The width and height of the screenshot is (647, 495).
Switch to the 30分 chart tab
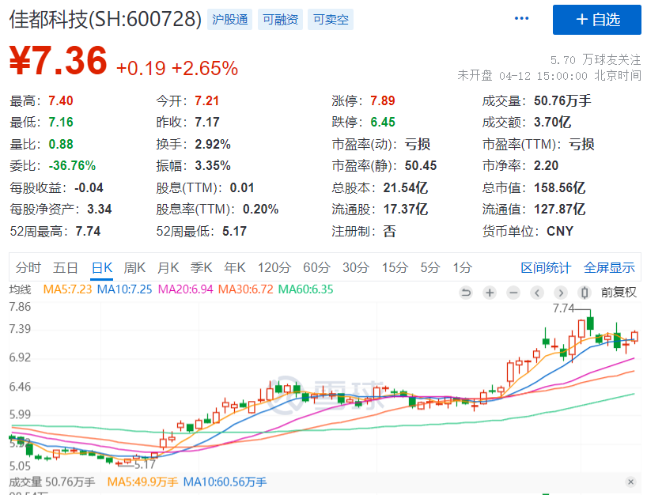point(356,268)
